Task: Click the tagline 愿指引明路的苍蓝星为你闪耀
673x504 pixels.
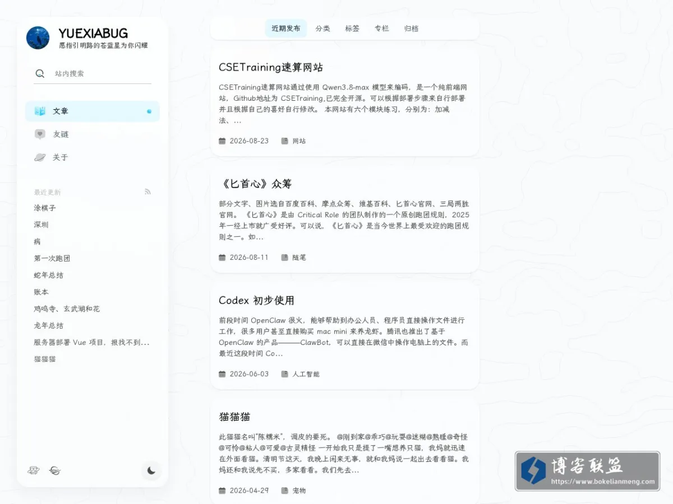Action: coord(103,45)
